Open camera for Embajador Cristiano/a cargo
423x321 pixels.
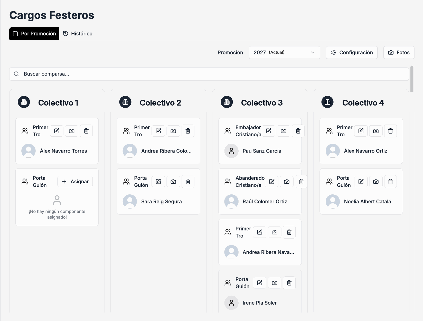(x=283, y=131)
